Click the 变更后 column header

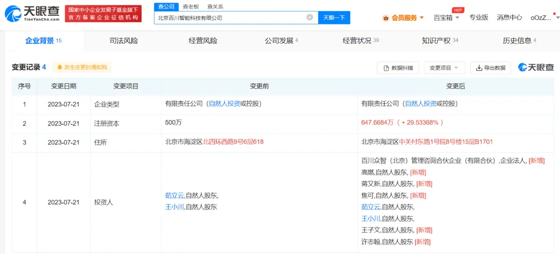[x=455, y=86]
